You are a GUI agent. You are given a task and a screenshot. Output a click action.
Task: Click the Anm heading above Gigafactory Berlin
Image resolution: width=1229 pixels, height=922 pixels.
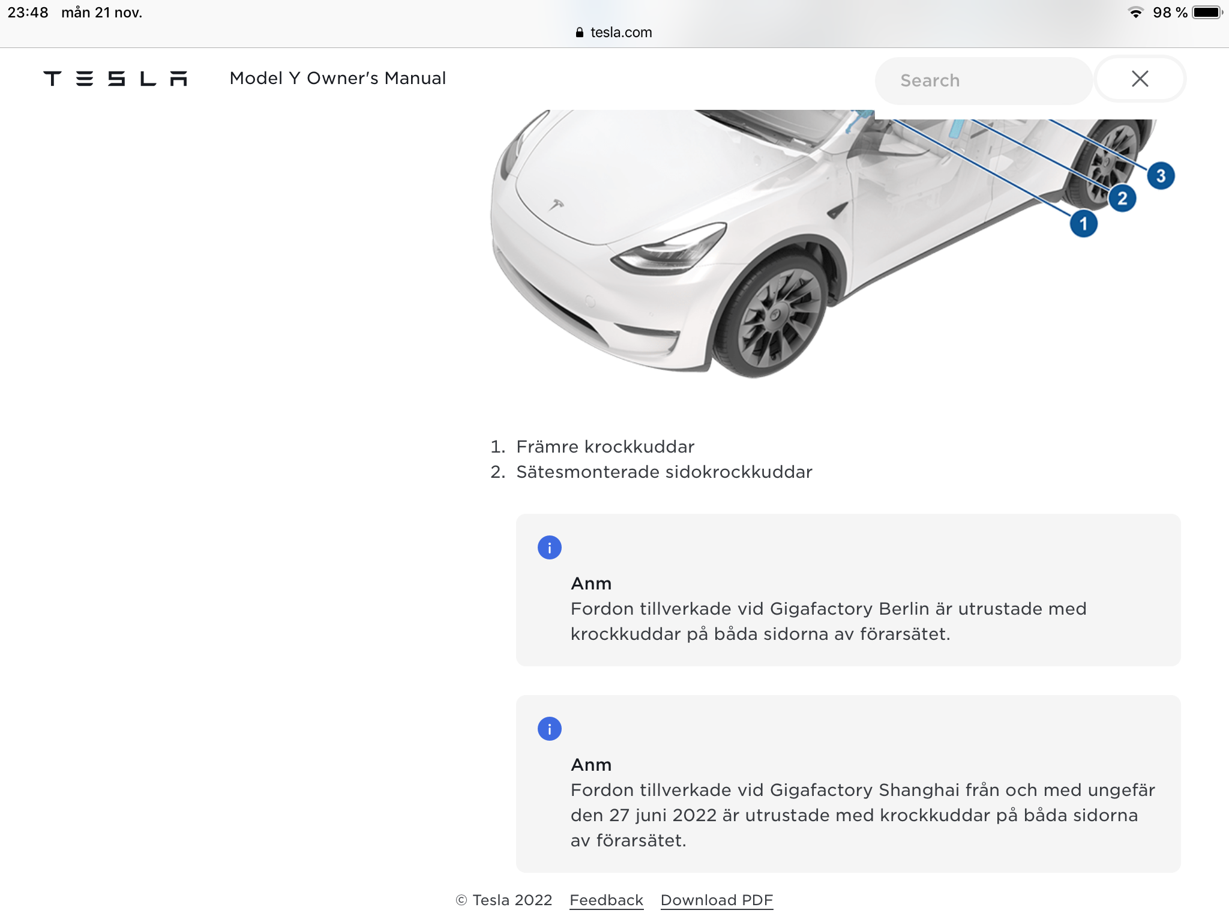coord(591,583)
